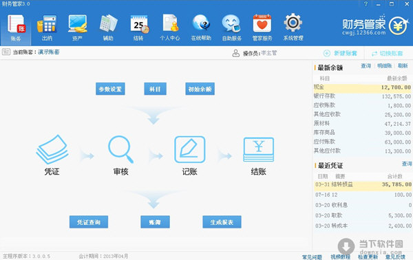The height and width of the screenshot is (260, 413).
Task: Click 新建账套 to create account set
Action: [x=340, y=54]
